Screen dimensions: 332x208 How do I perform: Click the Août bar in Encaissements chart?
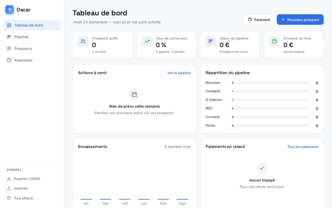pos(163,199)
